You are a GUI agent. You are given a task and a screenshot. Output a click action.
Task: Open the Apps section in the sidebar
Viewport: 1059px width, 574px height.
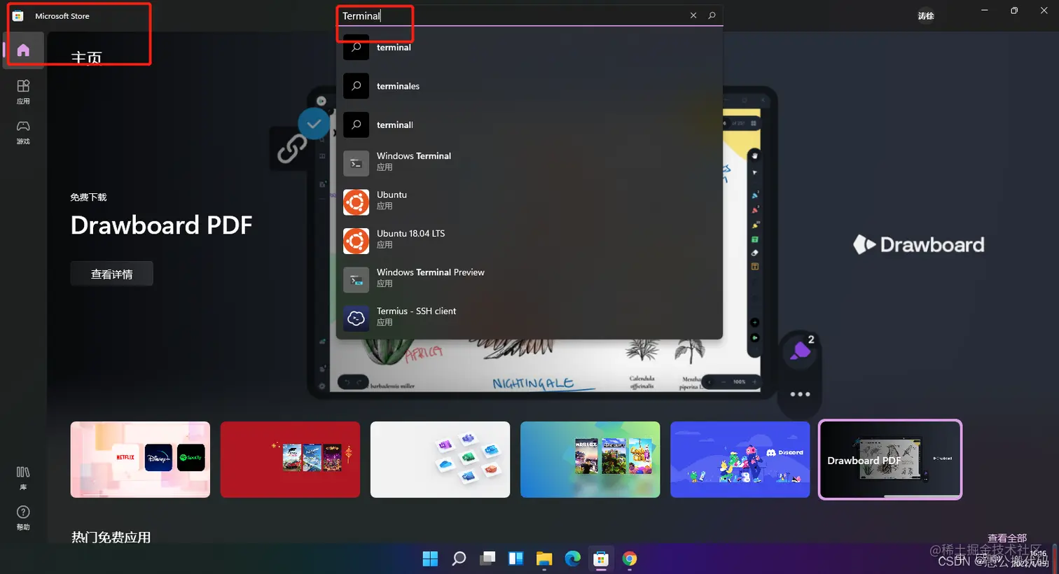[x=23, y=91]
